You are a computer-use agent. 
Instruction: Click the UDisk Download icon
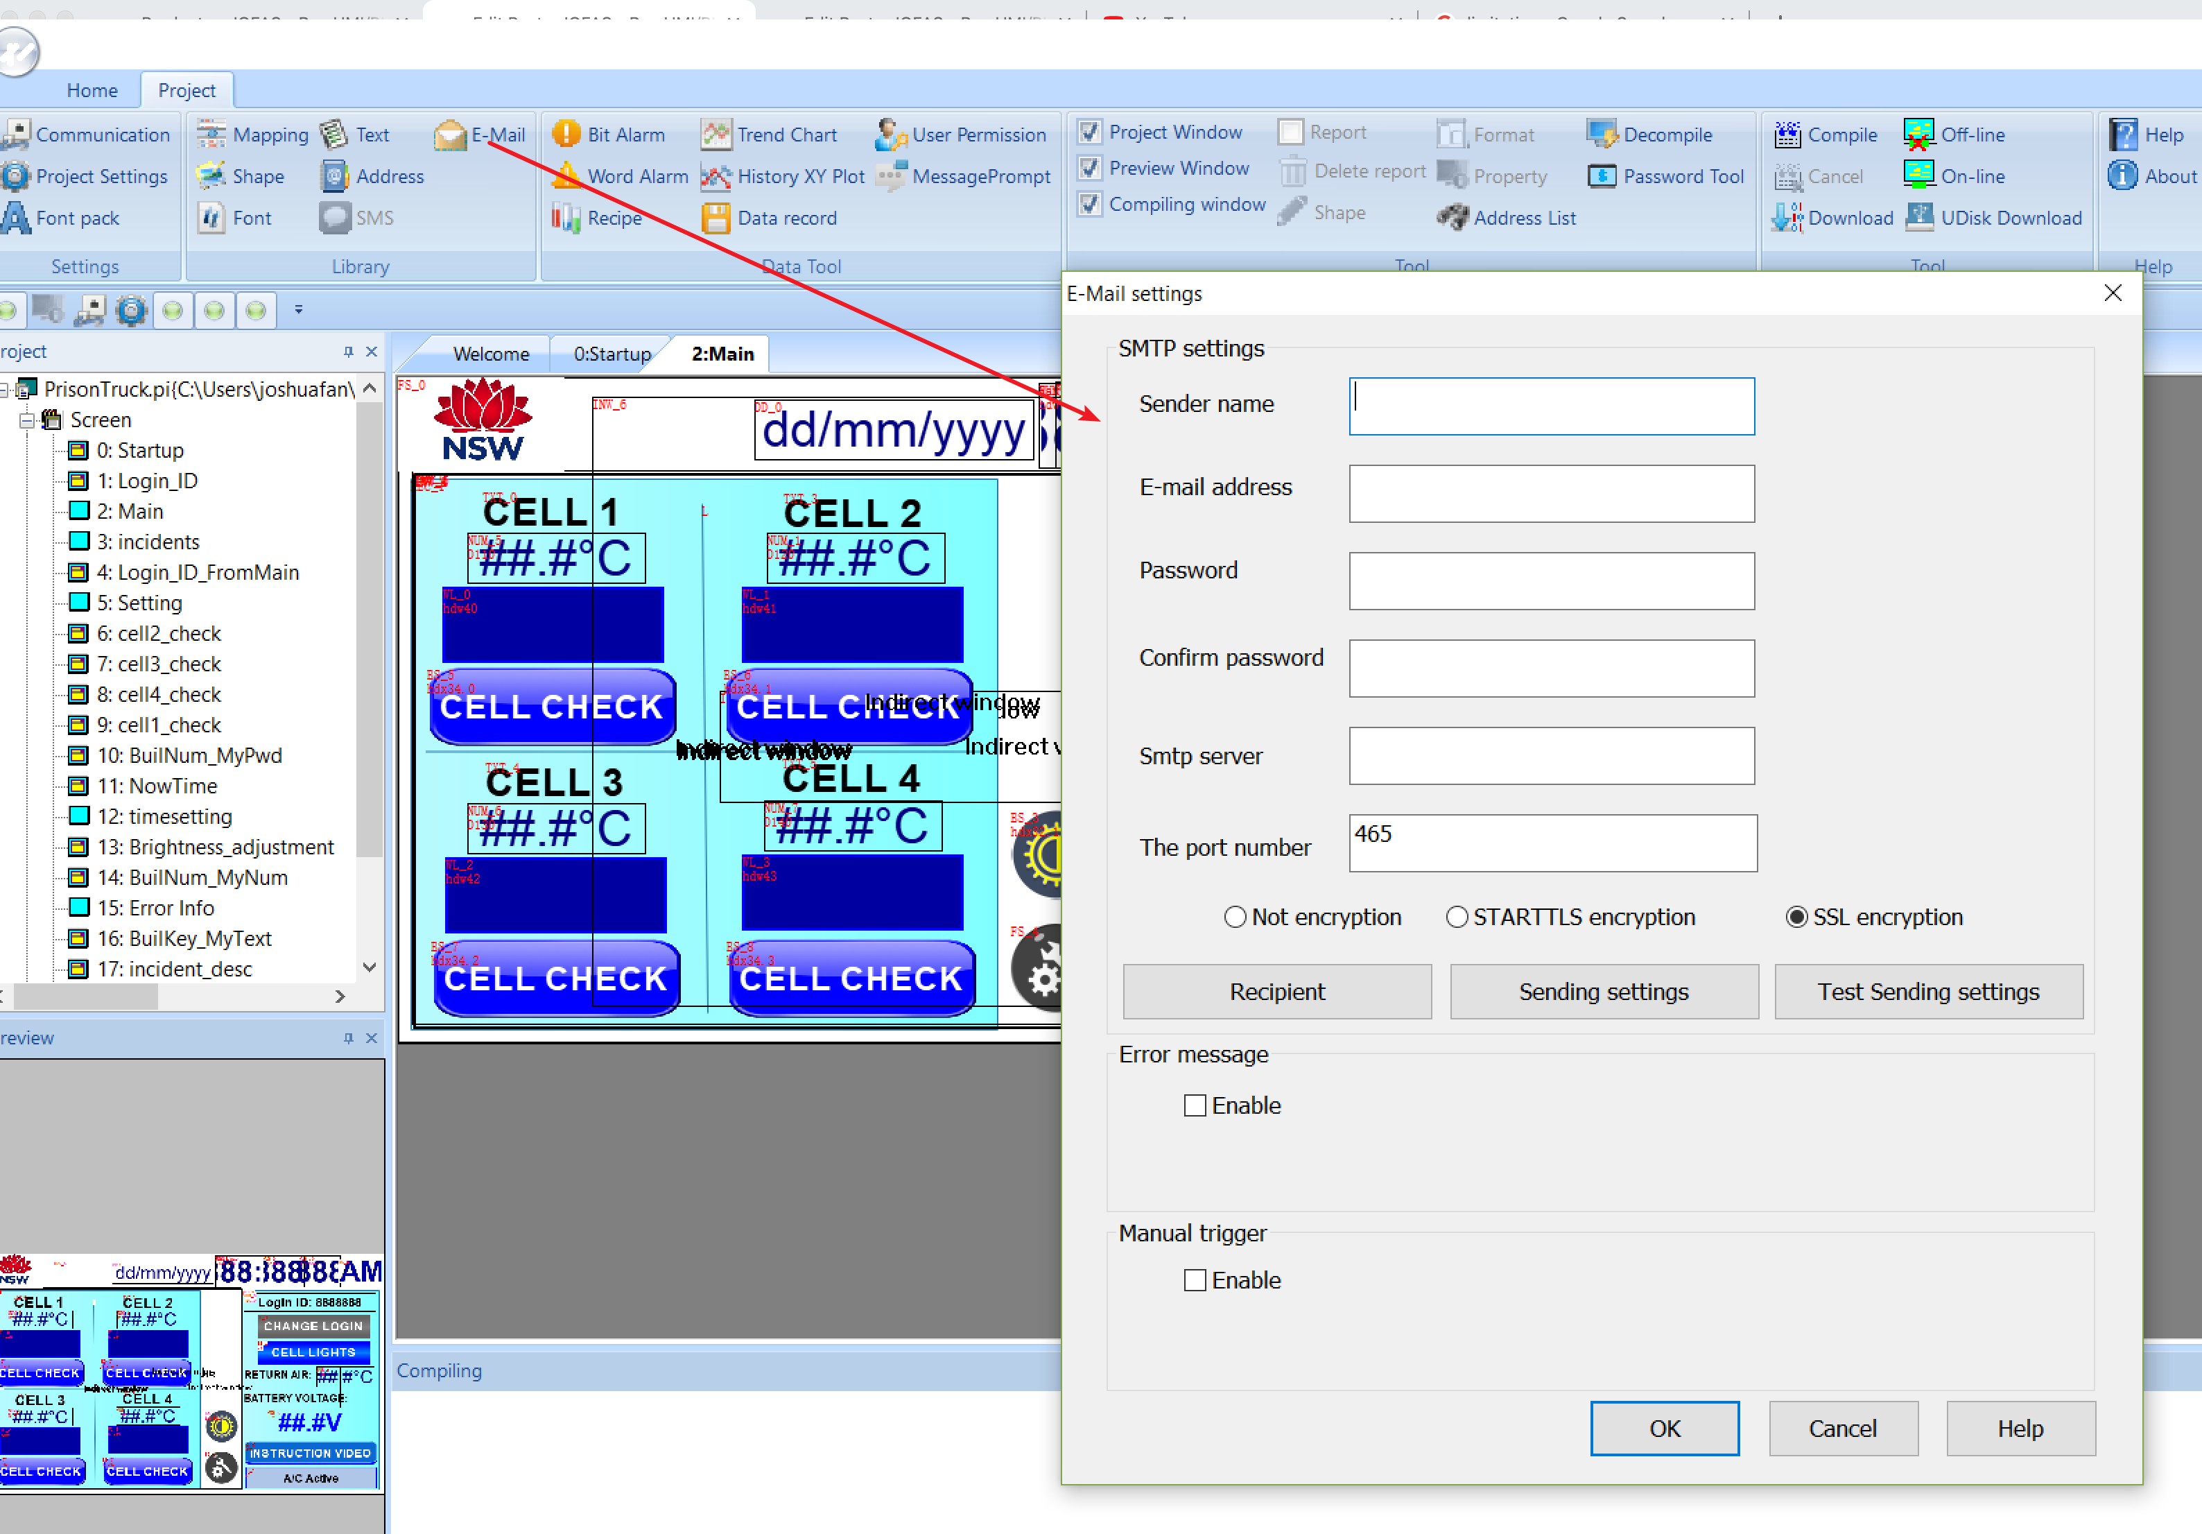pos(1919,218)
